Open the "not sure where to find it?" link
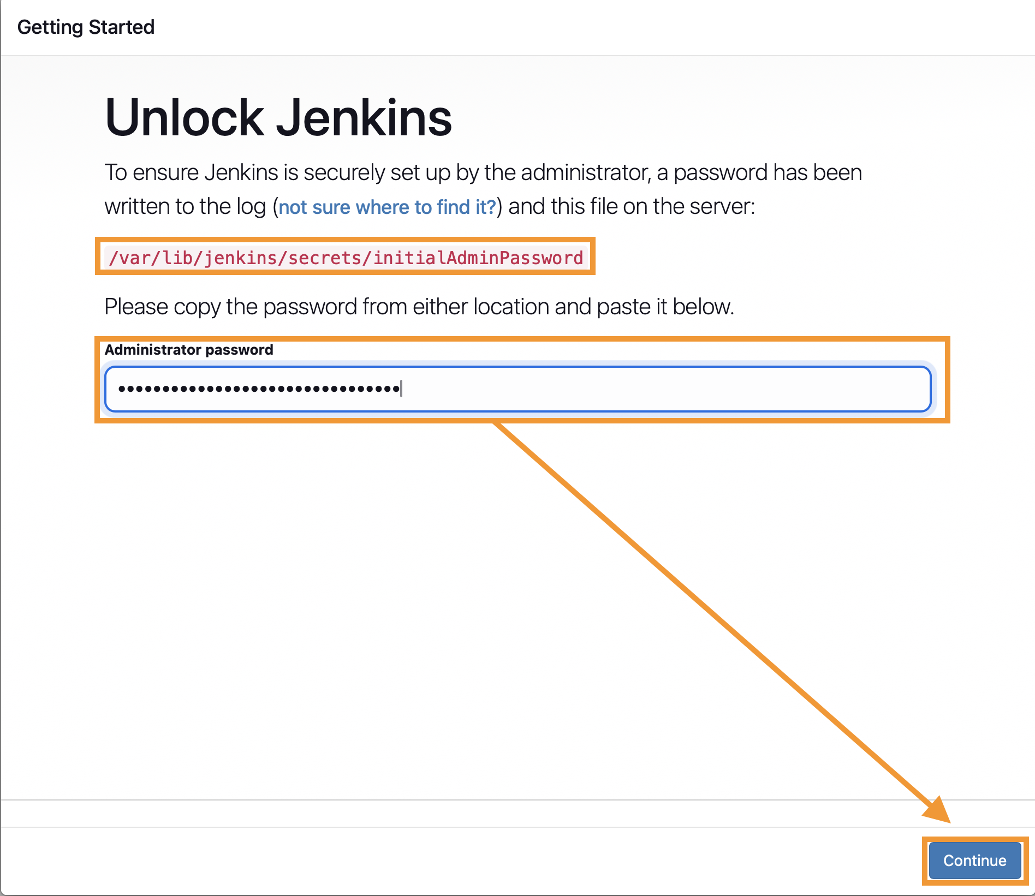Viewport: 1035px width, 896px height. (387, 207)
